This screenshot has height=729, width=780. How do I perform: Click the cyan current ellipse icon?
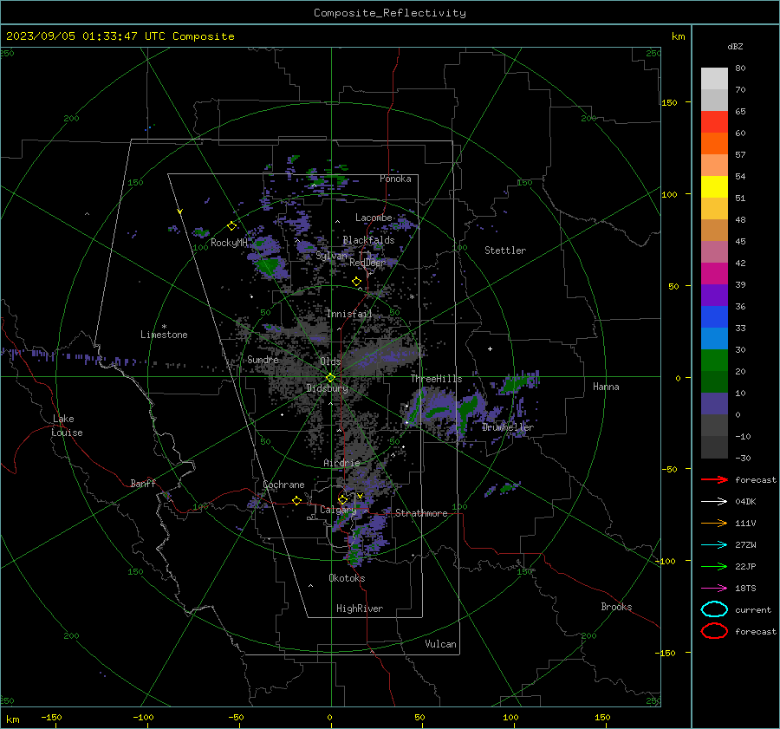(x=714, y=609)
